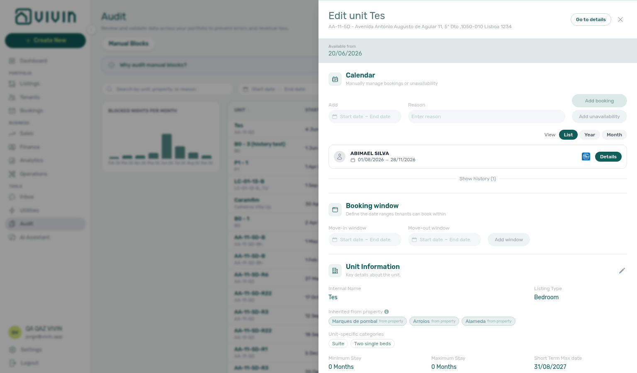Click the booking dates 01/08/2026 – 28/11/2026
The width and height of the screenshot is (637, 373).
coord(387,160)
